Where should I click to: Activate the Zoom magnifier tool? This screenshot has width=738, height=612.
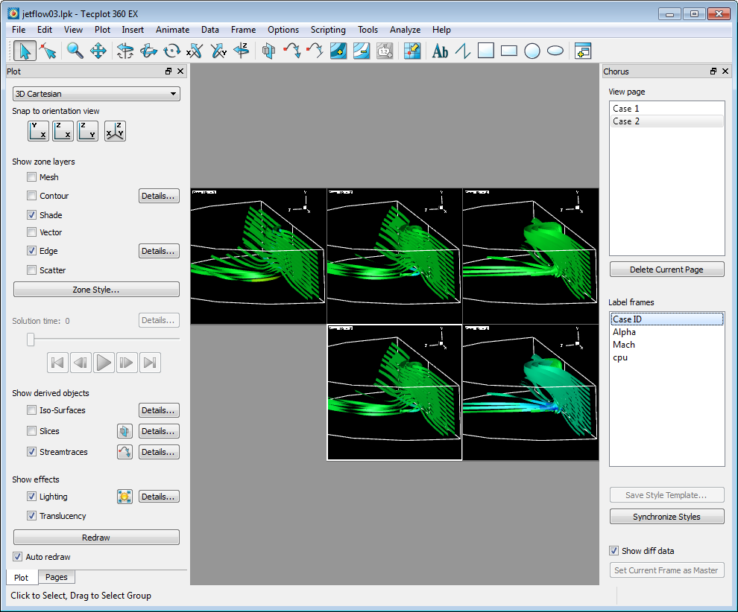click(75, 51)
